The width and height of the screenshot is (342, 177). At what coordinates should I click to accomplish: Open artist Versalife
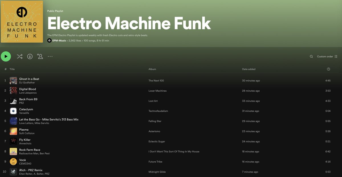[24, 113]
